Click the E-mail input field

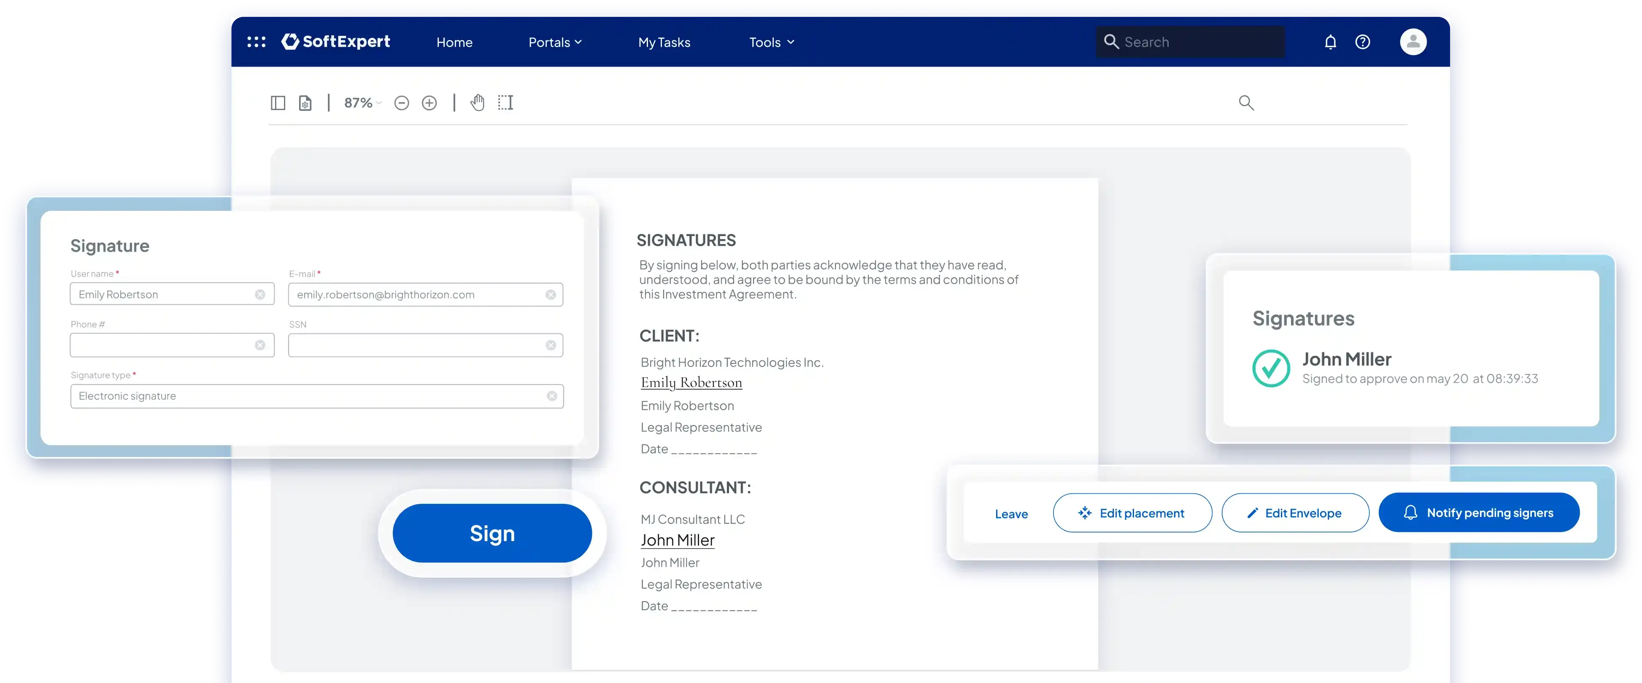point(425,294)
